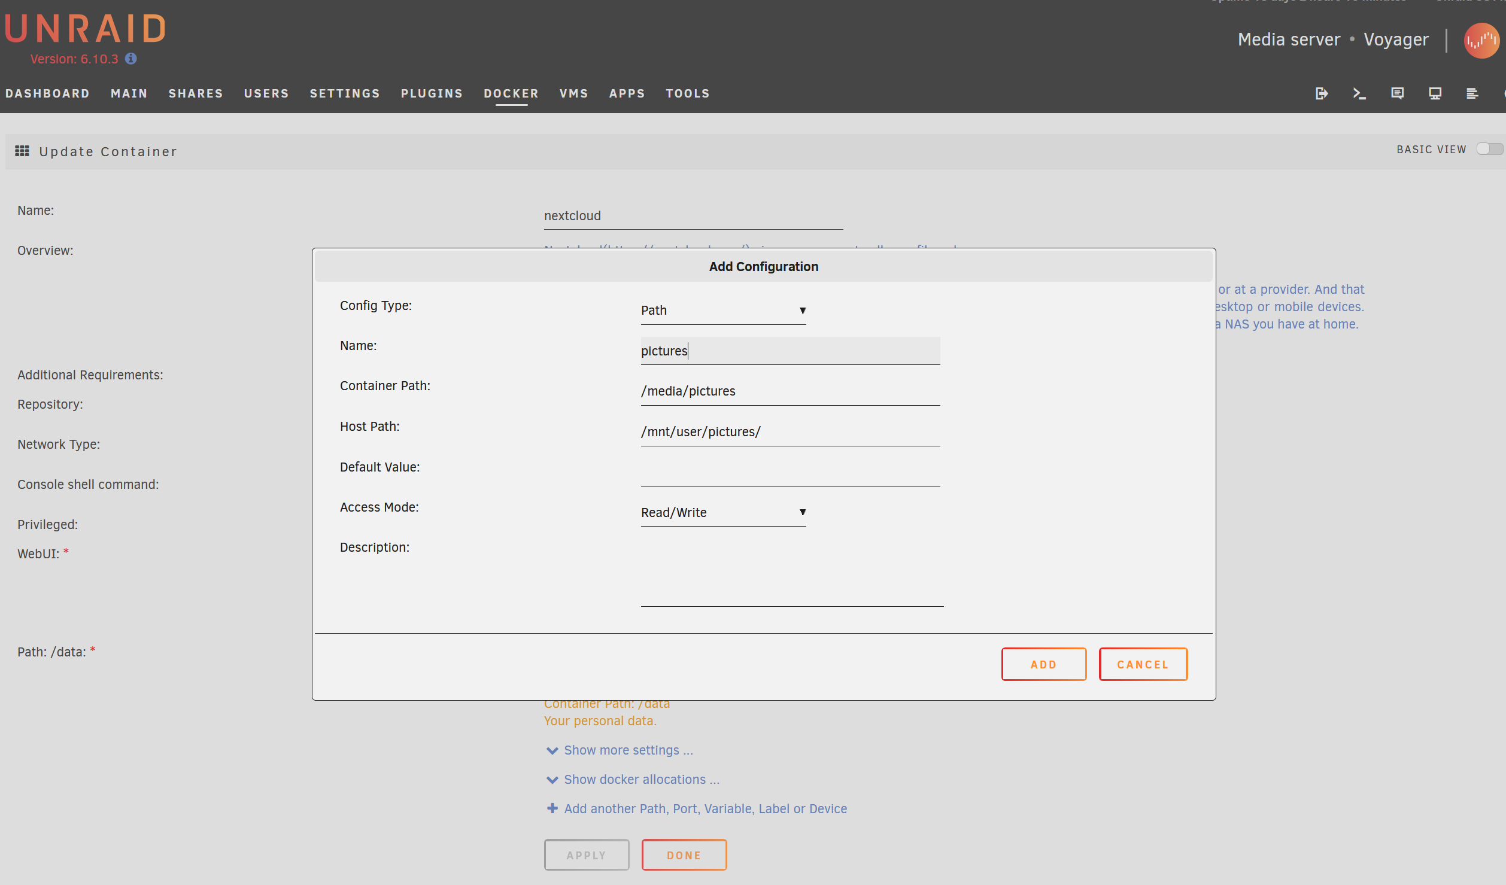Open the Plugins tab
Image resolution: width=1506 pixels, height=885 pixels.
(432, 93)
